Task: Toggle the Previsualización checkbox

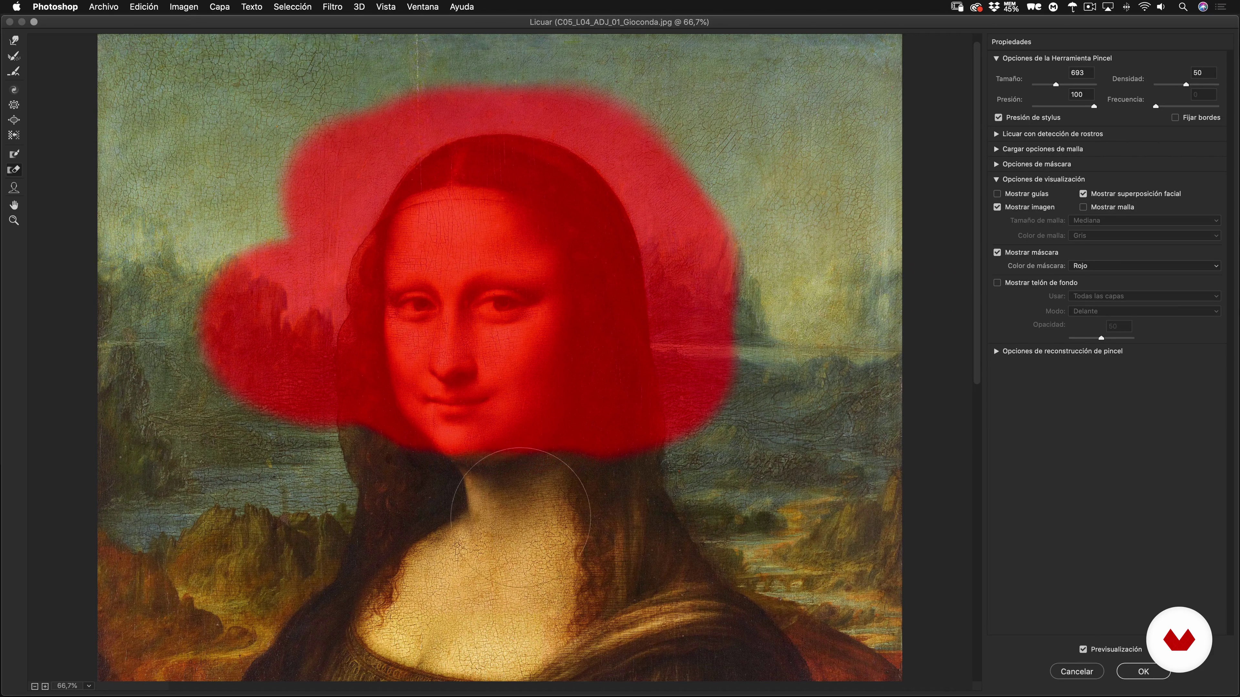Action: [x=1083, y=649]
